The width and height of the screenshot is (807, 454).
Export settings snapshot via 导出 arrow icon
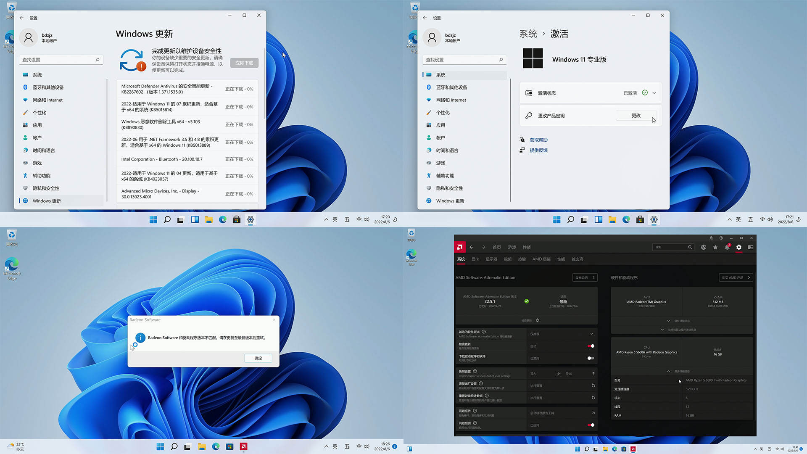point(593,373)
